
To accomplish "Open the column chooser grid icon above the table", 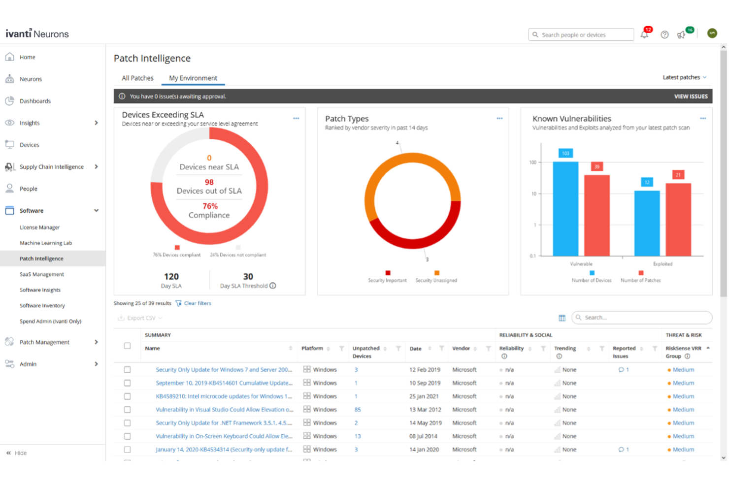I will (x=562, y=318).
